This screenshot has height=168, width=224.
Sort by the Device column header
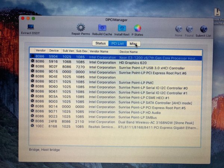coord(54,50)
